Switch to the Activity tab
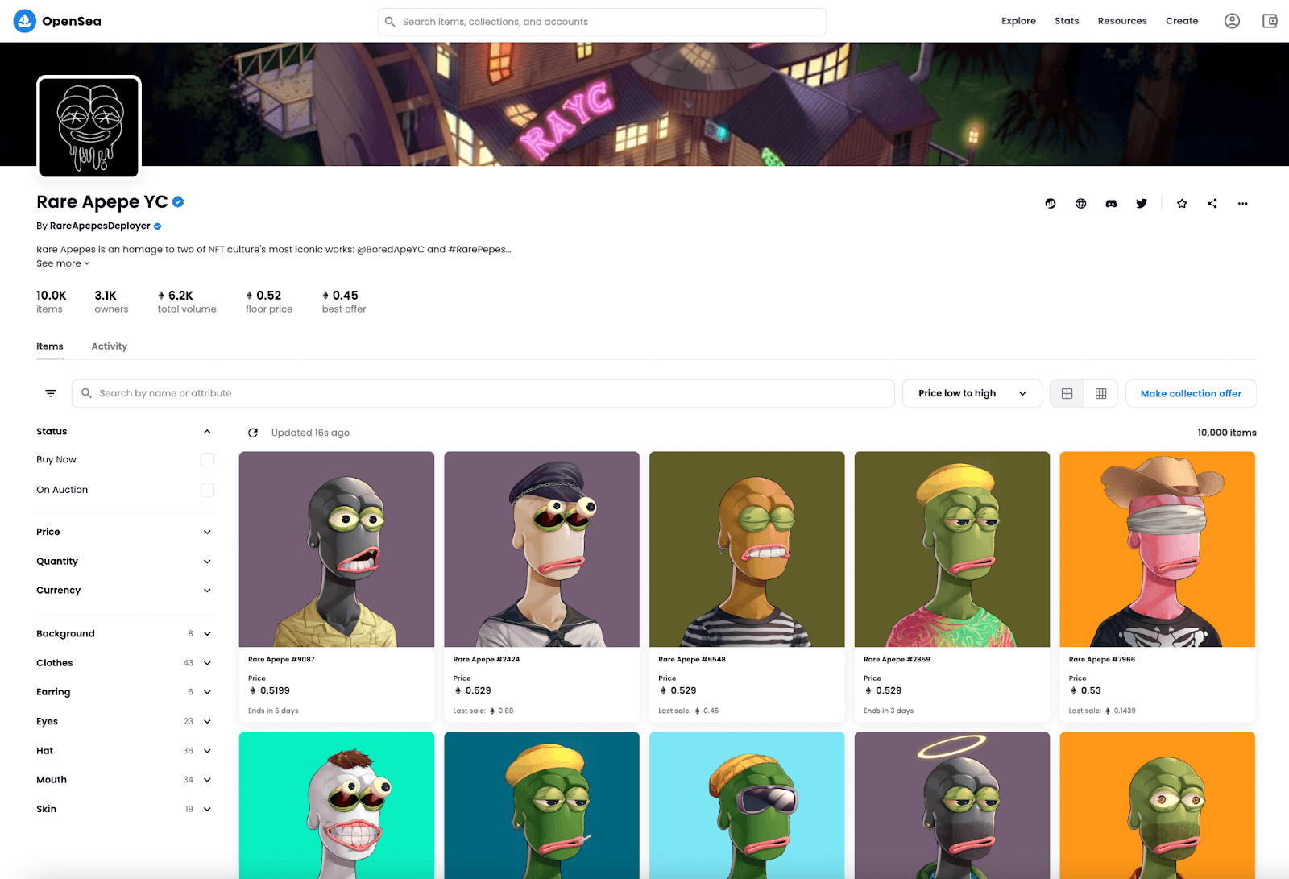 point(110,346)
